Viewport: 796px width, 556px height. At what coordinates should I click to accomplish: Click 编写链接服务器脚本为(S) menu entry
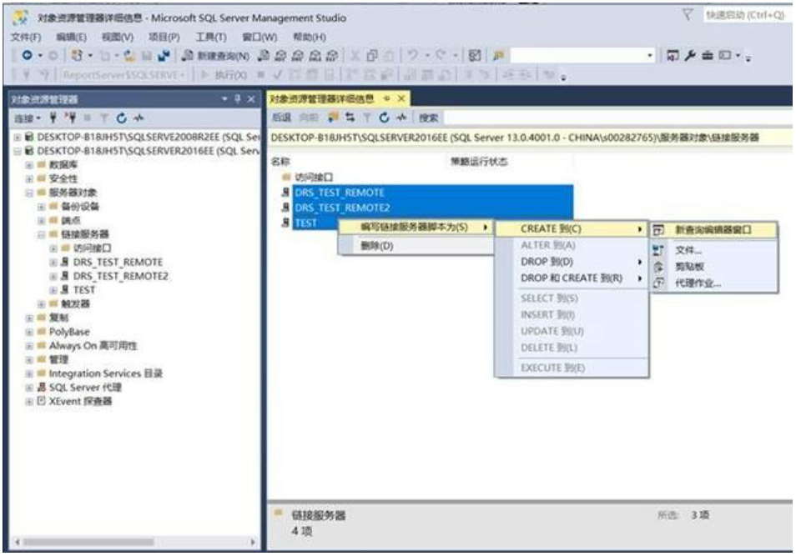coord(416,228)
